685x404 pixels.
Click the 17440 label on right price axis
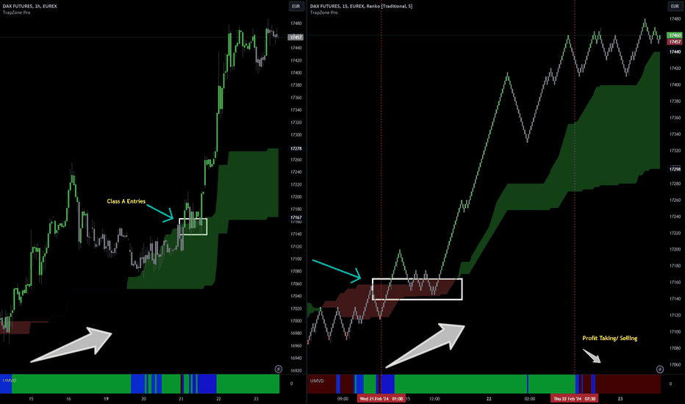[x=675, y=51]
